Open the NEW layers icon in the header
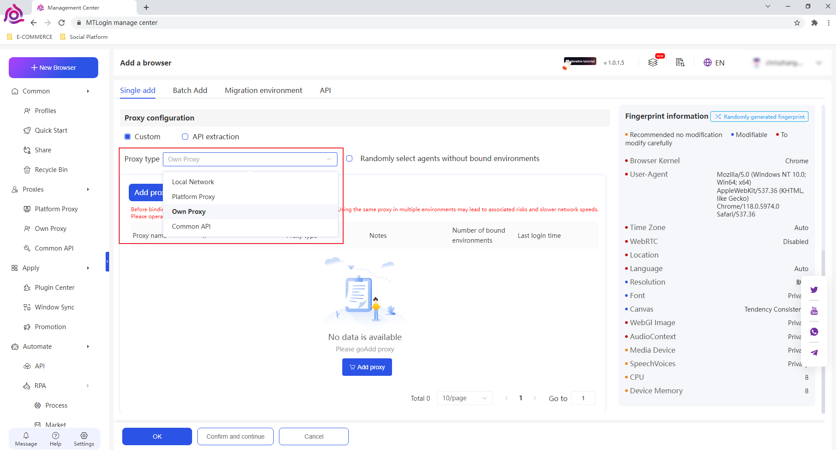The width and height of the screenshot is (836, 450). [653, 62]
